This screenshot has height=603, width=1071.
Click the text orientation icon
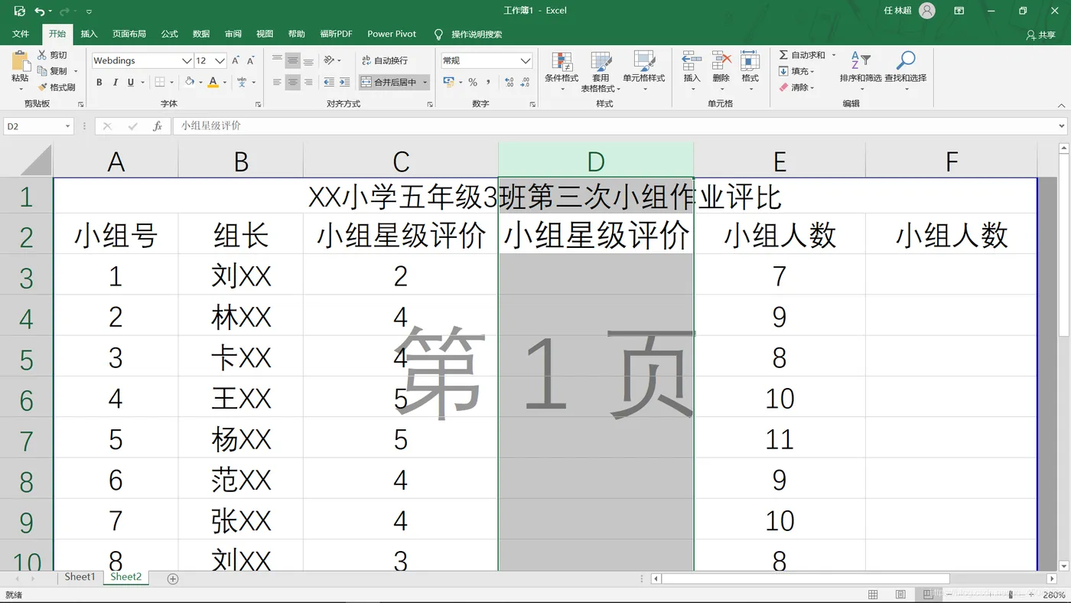pos(329,60)
